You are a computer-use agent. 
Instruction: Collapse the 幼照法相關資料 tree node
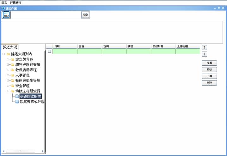pyautogui.click(x=8, y=91)
